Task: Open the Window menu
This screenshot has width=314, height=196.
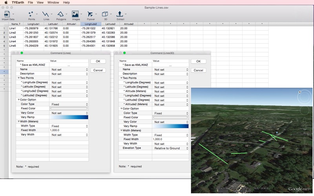Action: coord(53,2)
